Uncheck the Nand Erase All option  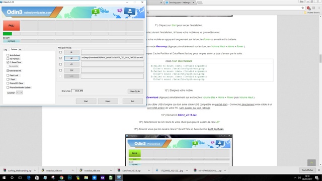(x=8, y=70)
